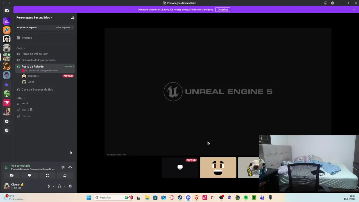
Task: Select Posto da Rota 66 voice channel
Action: (x=45, y=68)
